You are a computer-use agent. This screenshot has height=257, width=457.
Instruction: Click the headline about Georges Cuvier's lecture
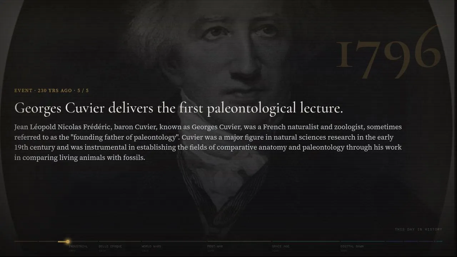pos(179,108)
